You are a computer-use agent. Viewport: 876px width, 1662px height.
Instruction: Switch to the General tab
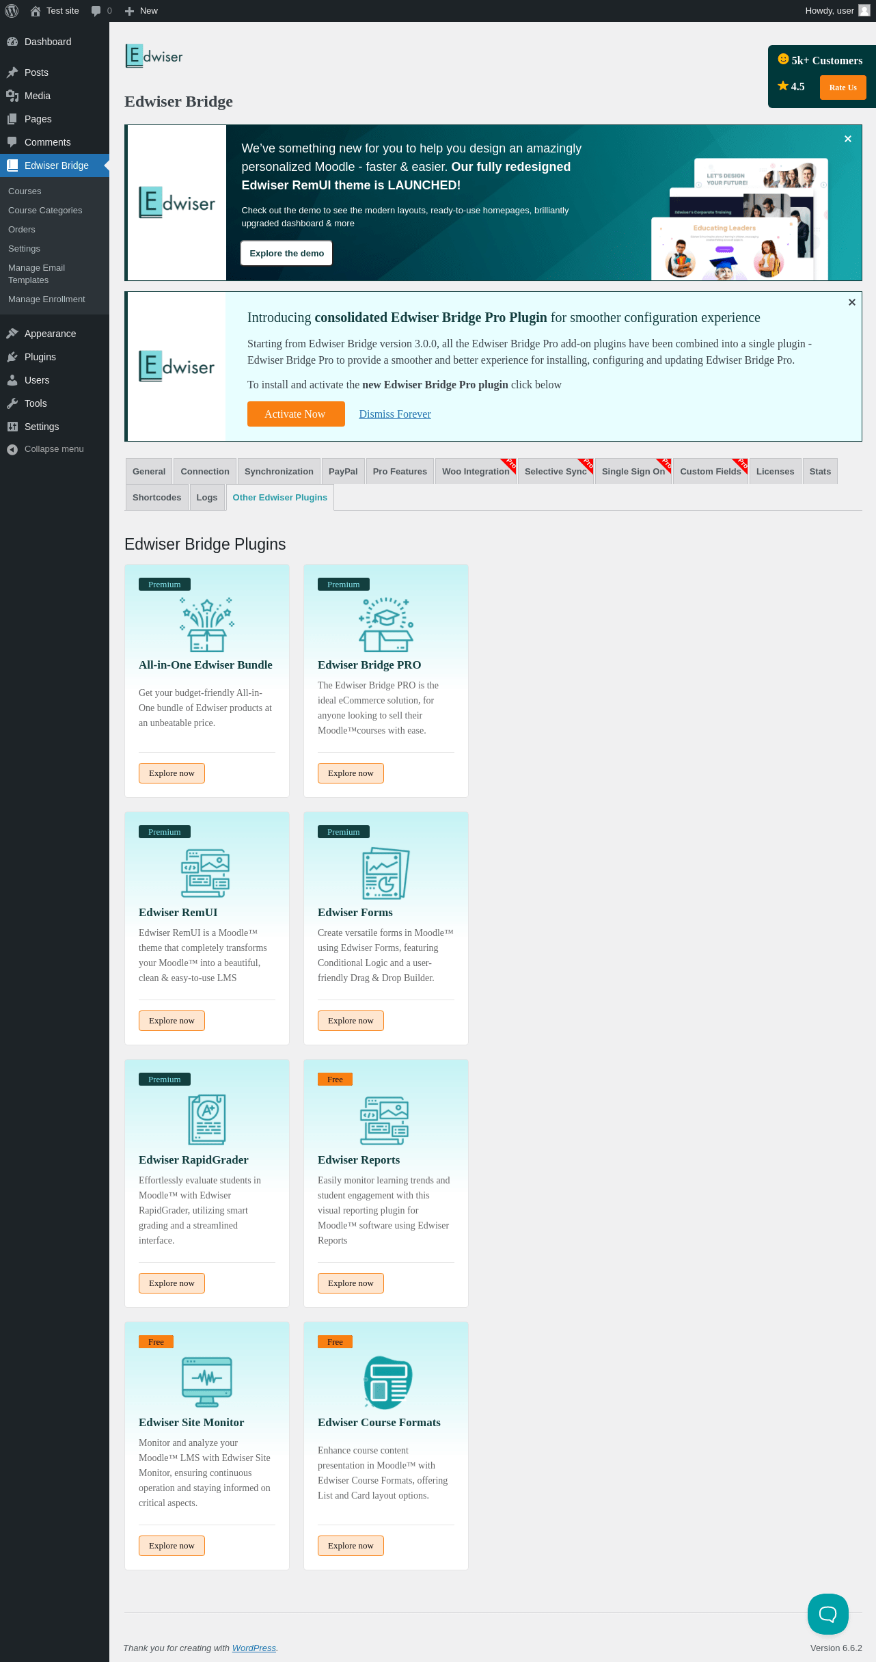click(149, 471)
